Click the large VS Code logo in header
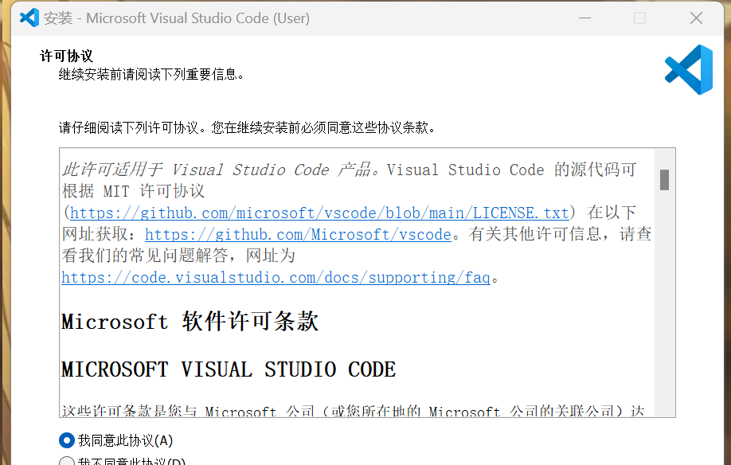The width and height of the screenshot is (731, 465). point(689,69)
